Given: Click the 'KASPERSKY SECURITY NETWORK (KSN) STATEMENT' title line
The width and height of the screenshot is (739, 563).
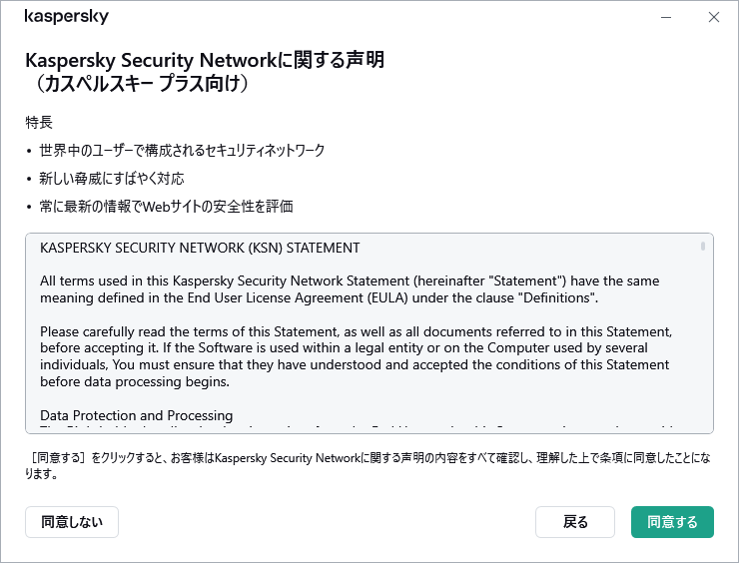Looking at the screenshot, I should pyautogui.click(x=200, y=248).
